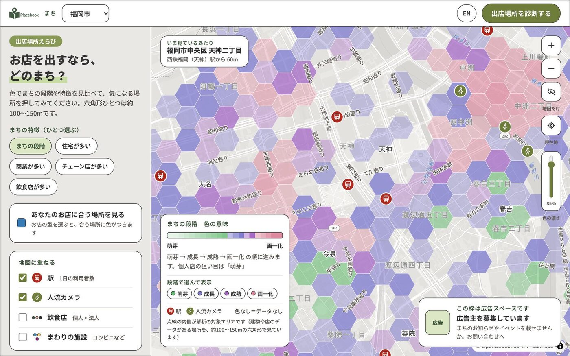This screenshot has height=356, width=570.
Task: Click the 出店場所えらび green tag
Action: [x=36, y=41]
